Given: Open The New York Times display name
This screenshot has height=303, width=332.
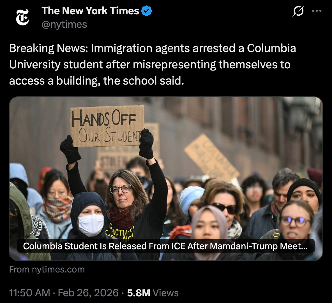Looking at the screenshot, I should pyautogui.click(x=90, y=11).
